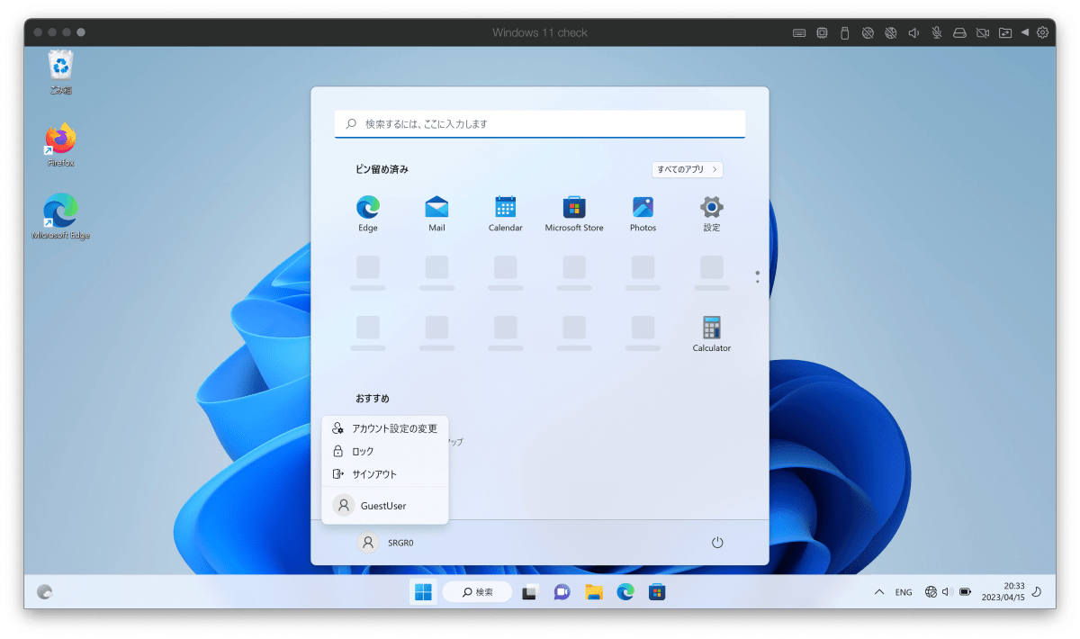
Task: Launch Microsoft Store from pinned apps
Action: click(x=574, y=214)
